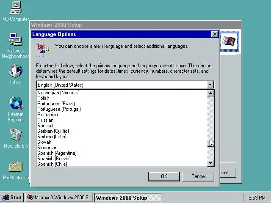This screenshot has height=203, width=271.
Task: Close the Language Options dialog
Action: pyautogui.click(x=215, y=34)
